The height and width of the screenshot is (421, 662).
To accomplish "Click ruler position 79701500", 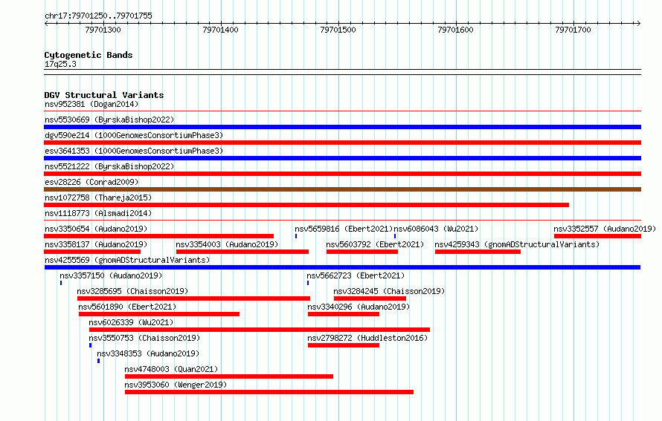I will pyautogui.click(x=338, y=30).
